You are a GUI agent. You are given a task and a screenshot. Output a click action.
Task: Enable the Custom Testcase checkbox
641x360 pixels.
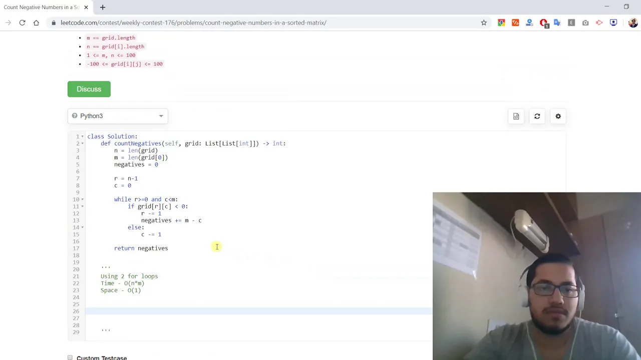click(x=70, y=357)
